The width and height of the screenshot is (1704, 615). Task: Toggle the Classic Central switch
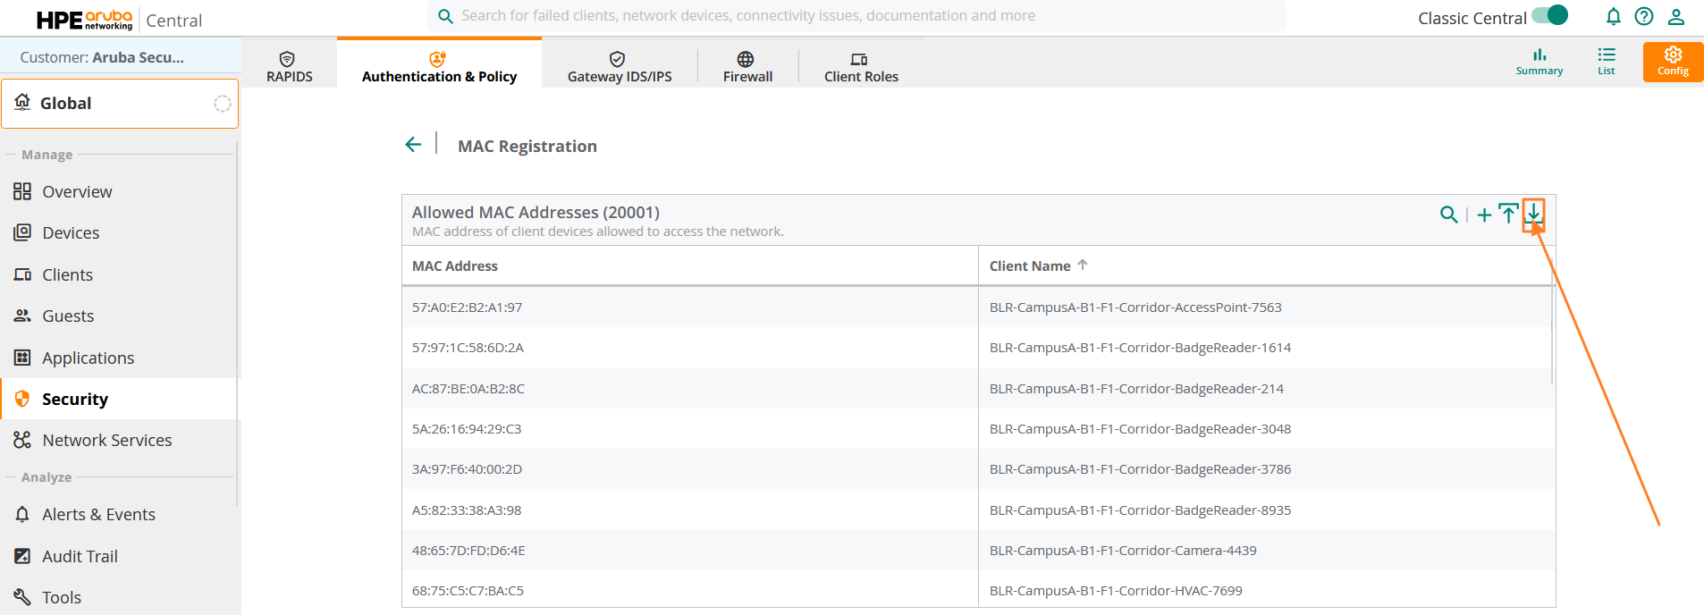(1550, 15)
